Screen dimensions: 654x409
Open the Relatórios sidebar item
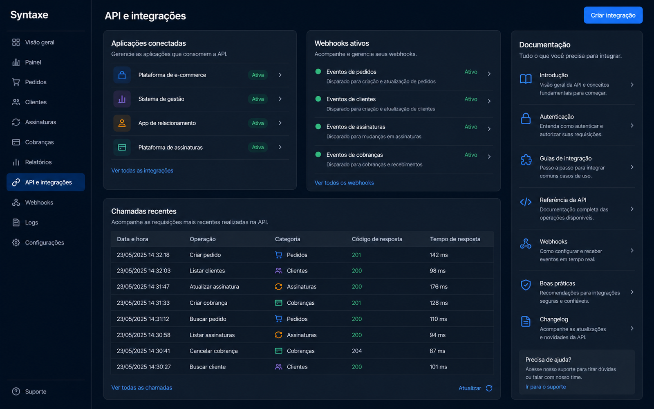45,162
